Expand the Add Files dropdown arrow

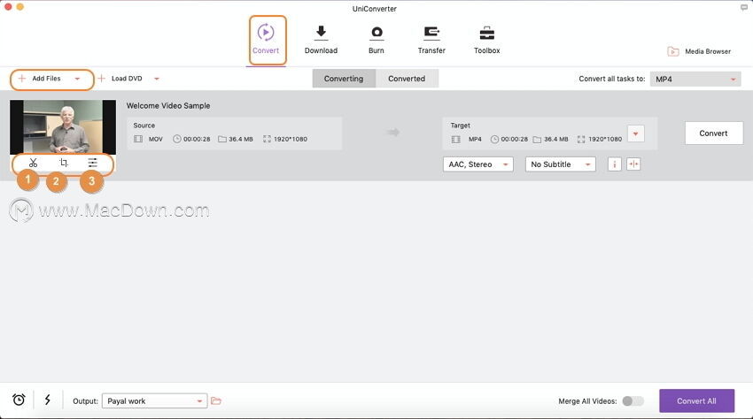click(x=77, y=79)
